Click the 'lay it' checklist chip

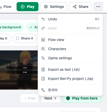pos(5,38)
